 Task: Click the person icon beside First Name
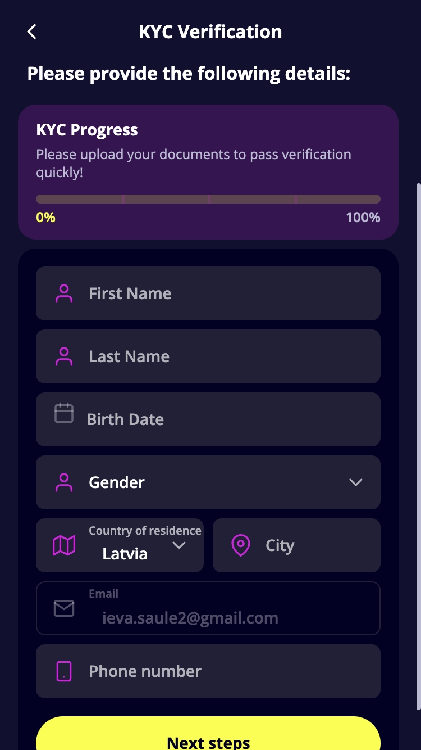[x=64, y=293]
